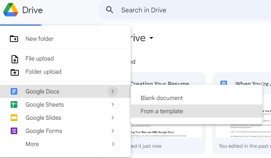
Task: Click the magnifier search icon
Action: (x=109, y=10)
